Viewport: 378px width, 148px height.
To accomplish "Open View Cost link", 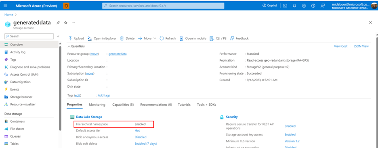I will coord(340,46).
